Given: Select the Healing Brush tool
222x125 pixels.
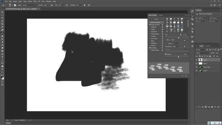Looking at the screenshot, I should tap(2, 30).
